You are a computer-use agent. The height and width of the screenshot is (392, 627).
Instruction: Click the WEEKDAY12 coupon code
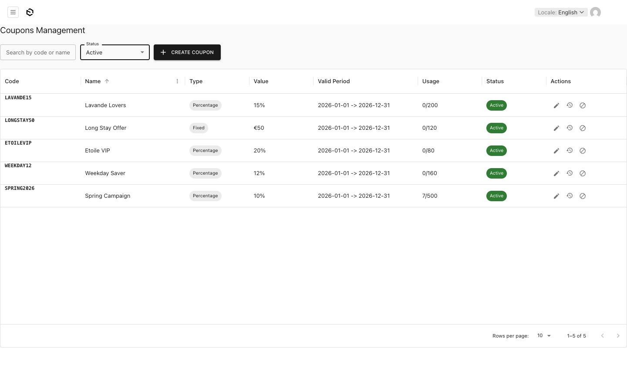(18, 166)
